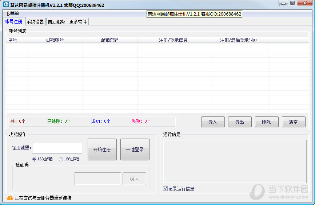This screenshot has width=315, height=205.
Task: Click the 注册/登录信息 column header
Action: click(x=174, y=40)
